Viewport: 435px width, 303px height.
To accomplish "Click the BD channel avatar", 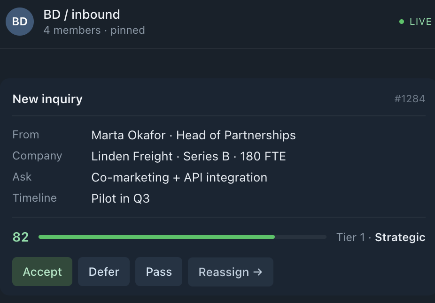I will tap(20, 22).
